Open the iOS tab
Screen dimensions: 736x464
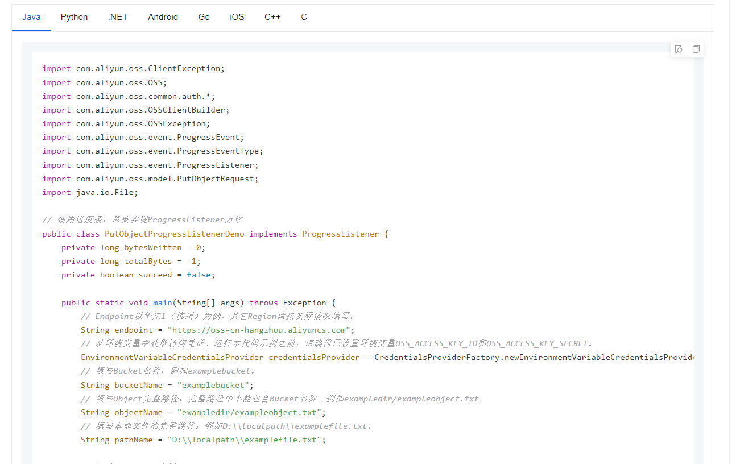click(237, 17)
